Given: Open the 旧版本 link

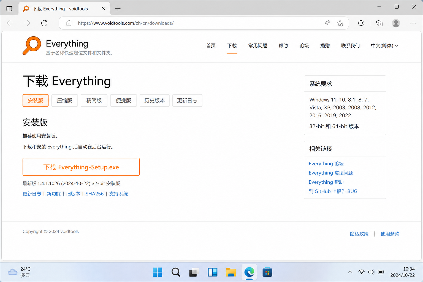Looking at the screenshot, I should [x=73, y=194].
